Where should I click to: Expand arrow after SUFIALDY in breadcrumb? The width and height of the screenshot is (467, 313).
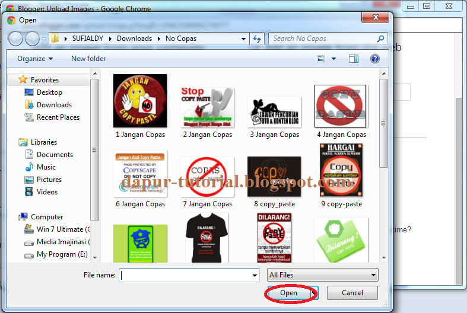(x=110, y=39)
